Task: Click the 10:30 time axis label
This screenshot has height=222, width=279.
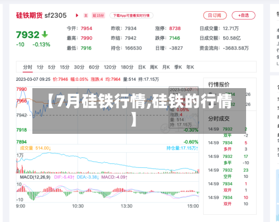Action: pos(78,206)
